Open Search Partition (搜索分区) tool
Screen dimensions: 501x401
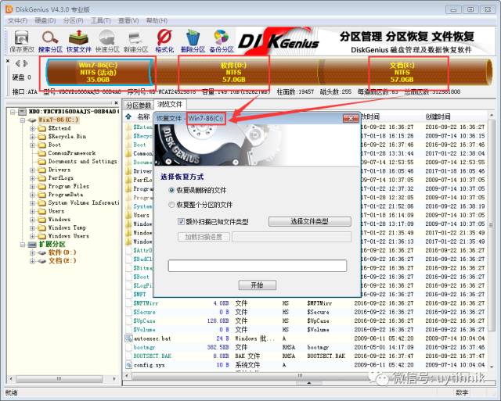pos(50,41)
